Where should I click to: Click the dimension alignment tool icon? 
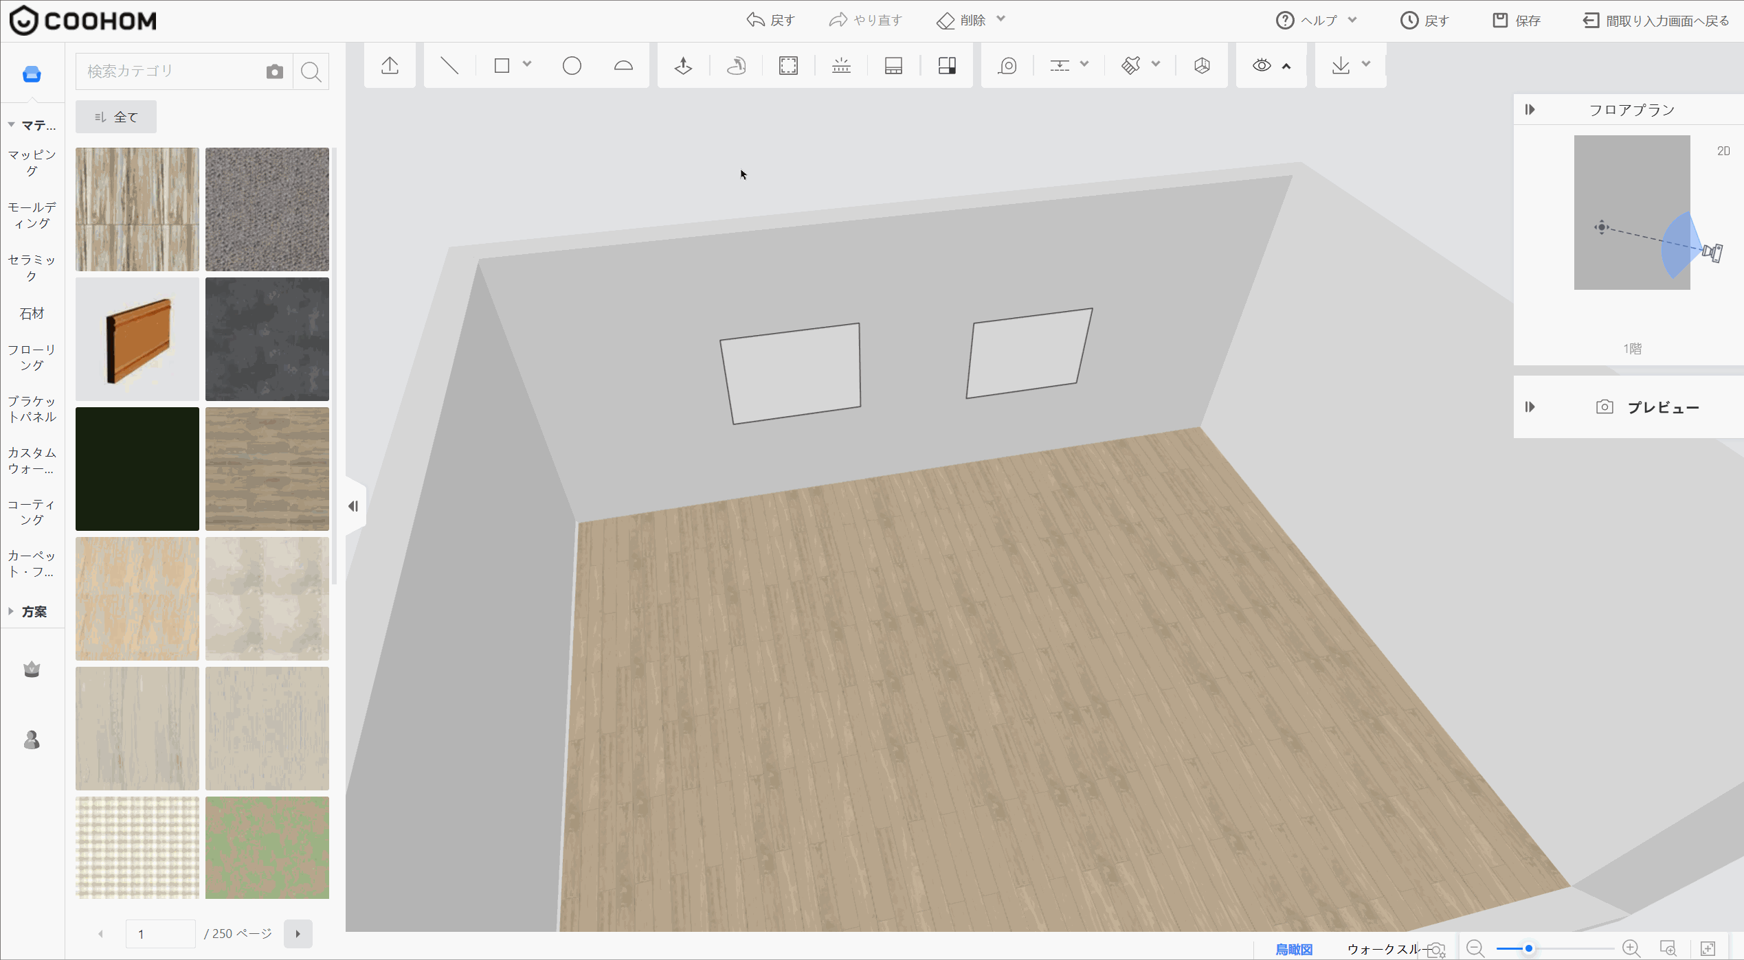[x=1060, y=66]
